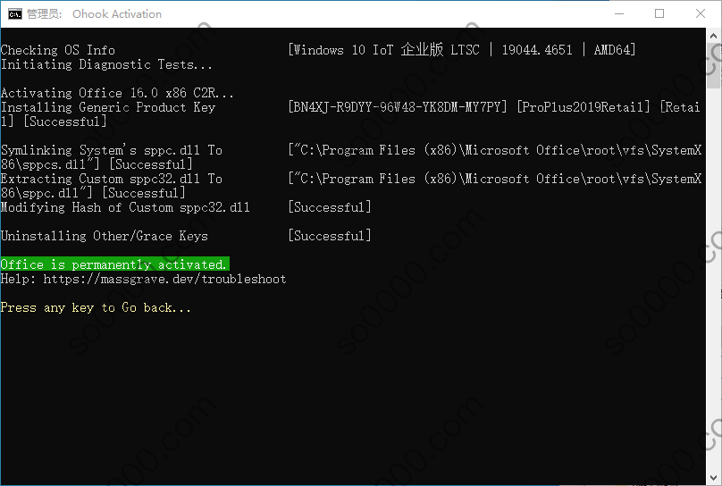722x486 pixels.
Task: Open the command prompt system menu icon
Action: click(14, 13)
